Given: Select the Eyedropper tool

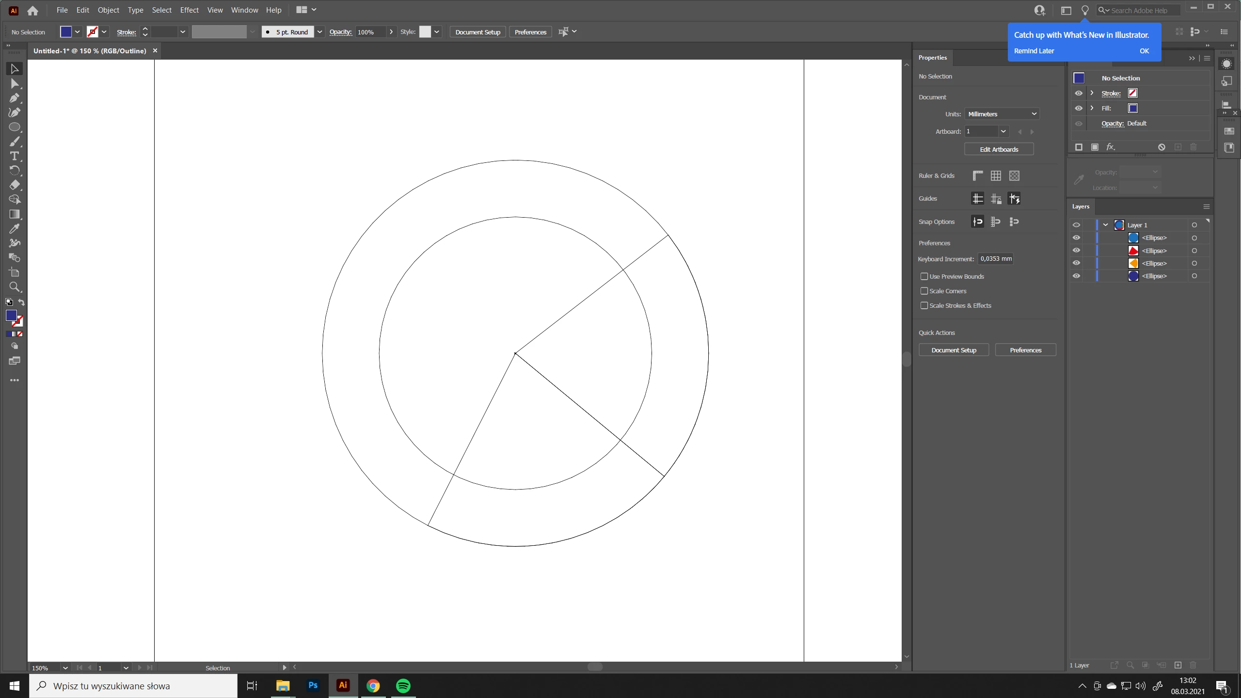Looking at the screenshot, I should [14, 229].
